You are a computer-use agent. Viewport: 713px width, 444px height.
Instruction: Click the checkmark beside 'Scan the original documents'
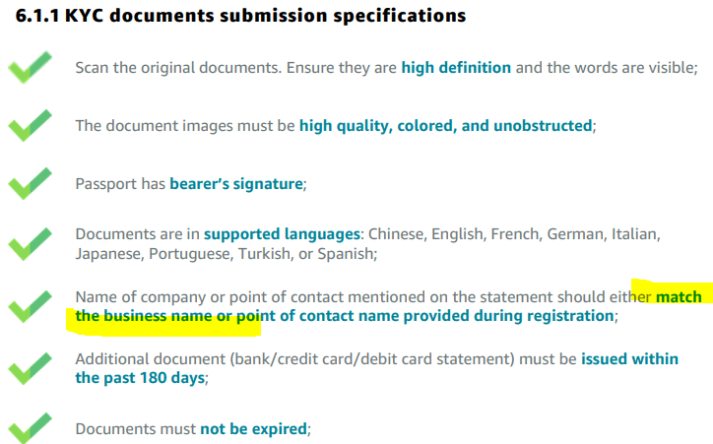(30, 68)
